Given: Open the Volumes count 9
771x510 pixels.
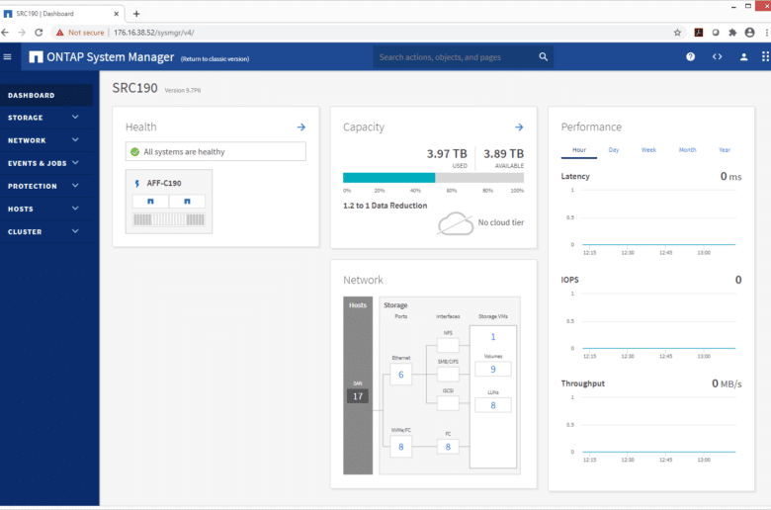Looking at the screenshot, I should tap(493, 370).
